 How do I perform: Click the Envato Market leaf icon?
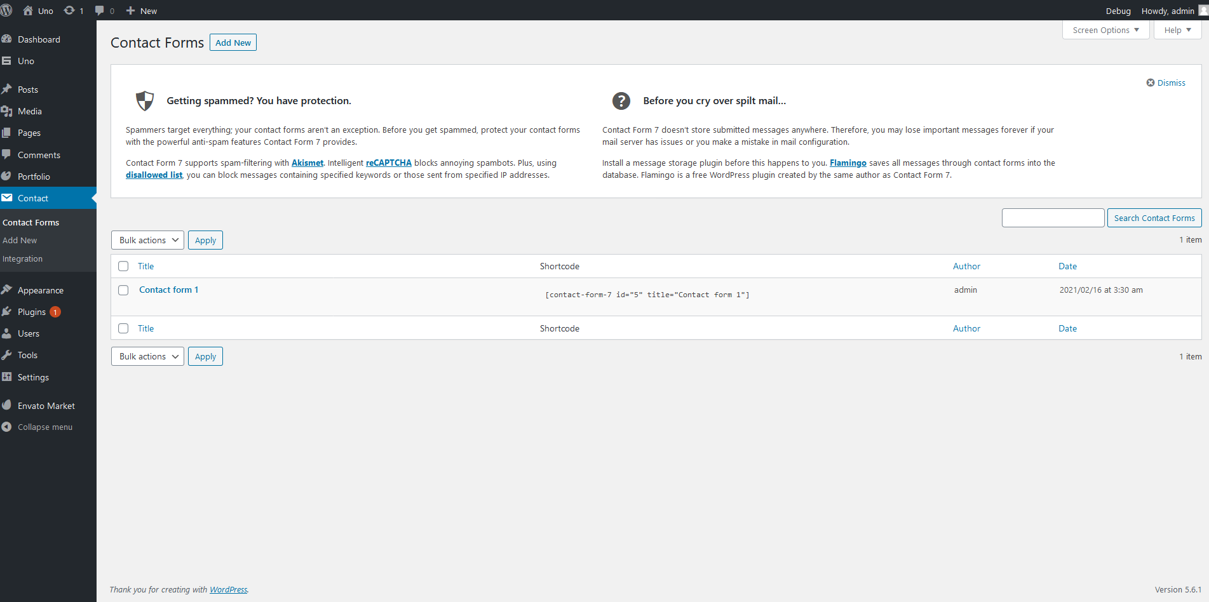(x=7, y=405)
